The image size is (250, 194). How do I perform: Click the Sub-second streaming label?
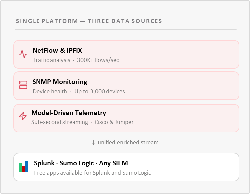coord(60,122)
